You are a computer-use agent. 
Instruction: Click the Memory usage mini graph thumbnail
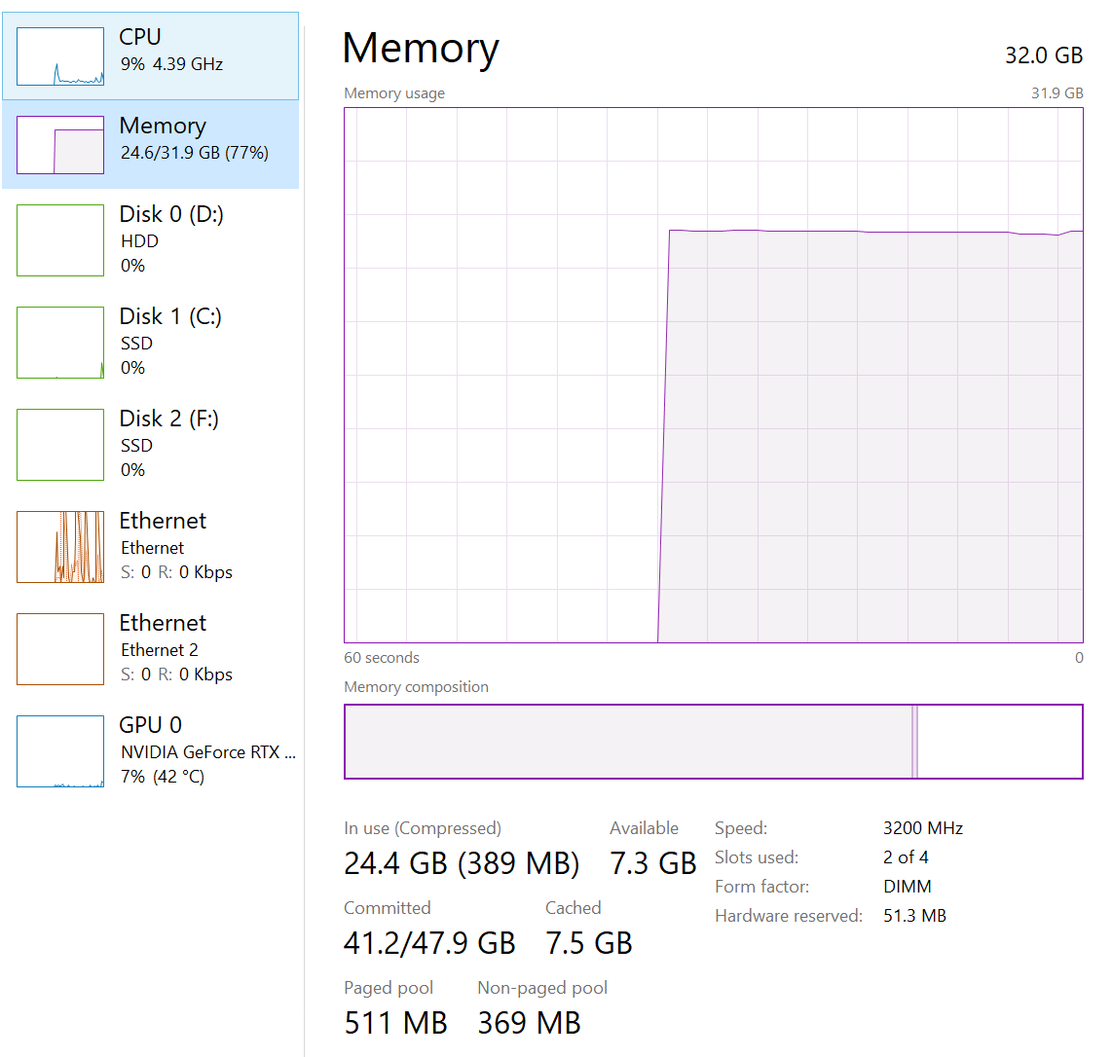(60, 145)
